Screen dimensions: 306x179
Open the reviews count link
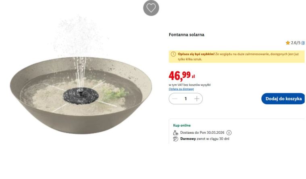(x=303, y=43)
